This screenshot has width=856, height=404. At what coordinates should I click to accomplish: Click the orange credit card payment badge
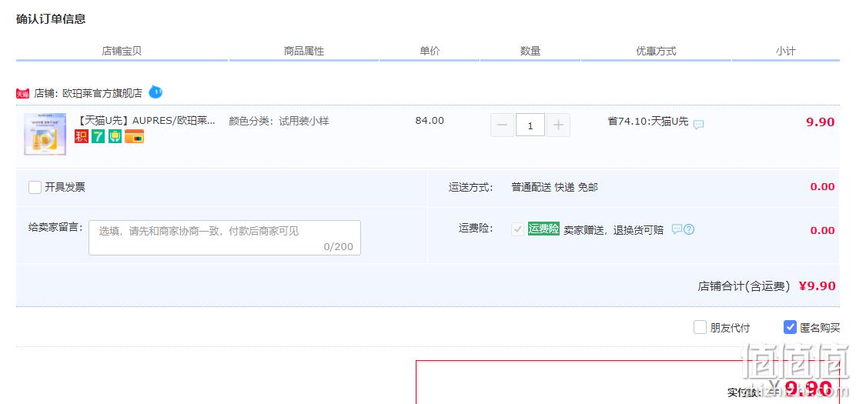134,136
